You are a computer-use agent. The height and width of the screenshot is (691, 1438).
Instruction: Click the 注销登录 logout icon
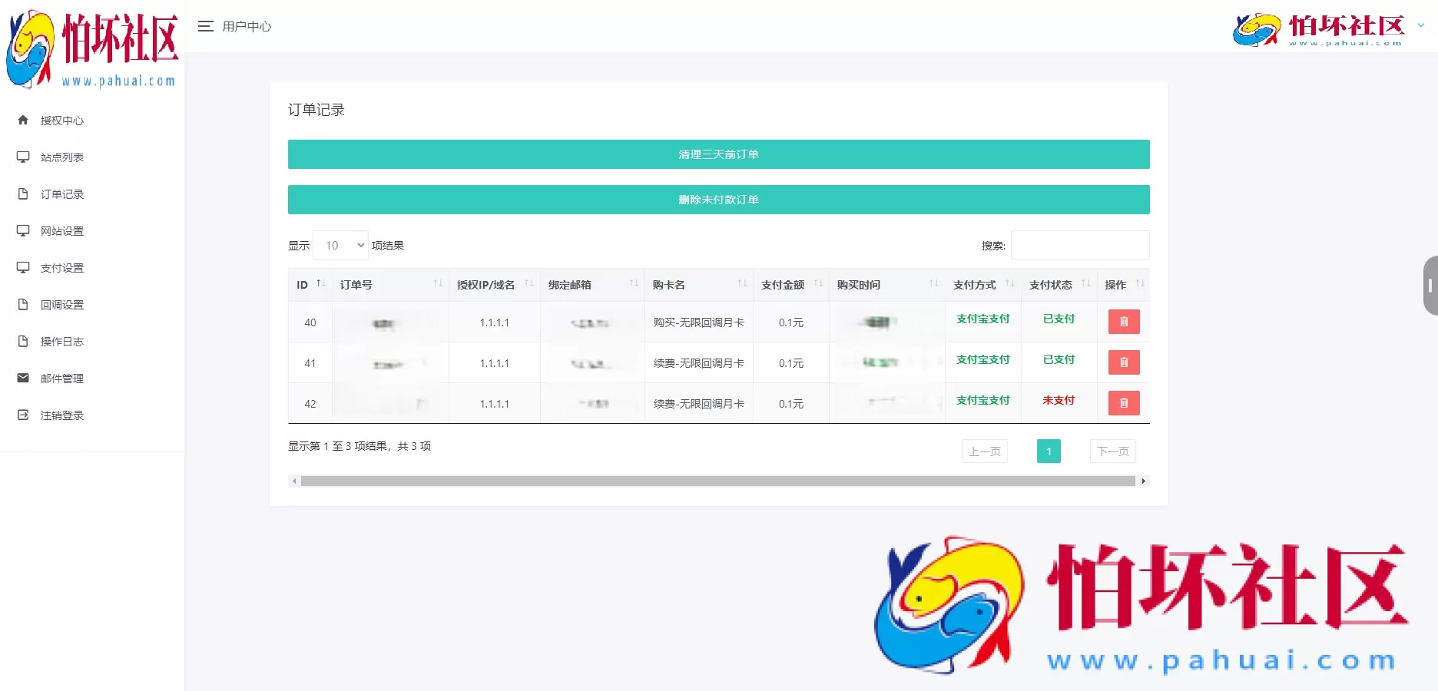click(x=22, y=415)
